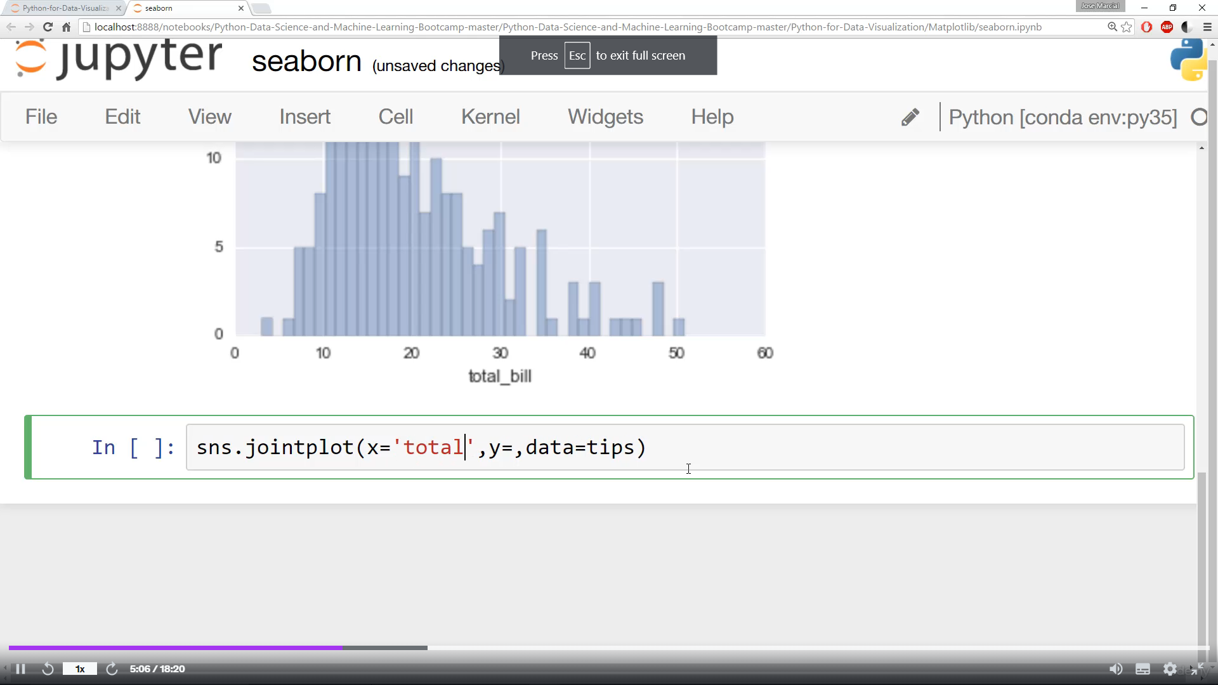The width and height of the screenshot is (1218, 685).
Task: Open the 1x playback speed selector
Action: pyautogui.click(x=80, y=669)
